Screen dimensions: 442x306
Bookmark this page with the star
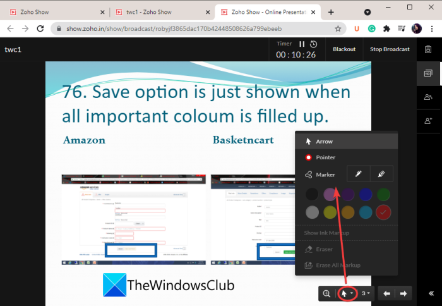338,28
